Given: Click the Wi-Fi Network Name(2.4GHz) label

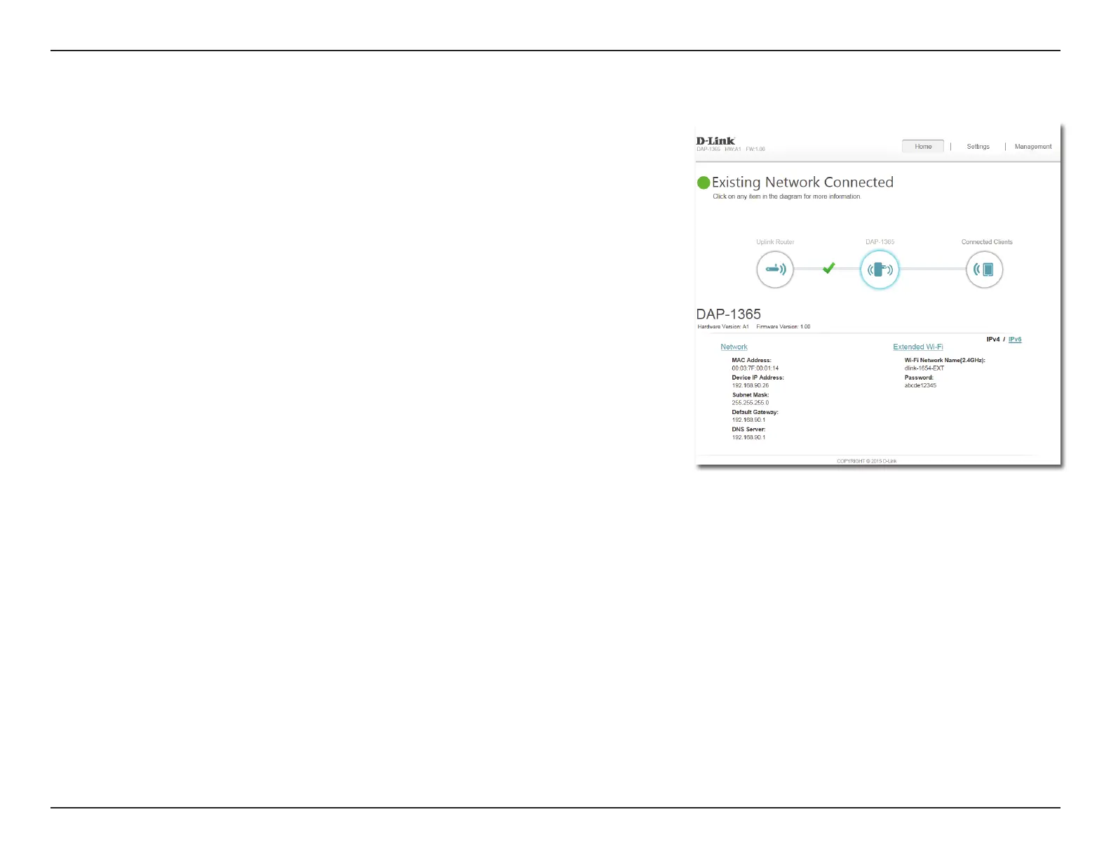Looking at the screenshot, I should pos(945,360).
